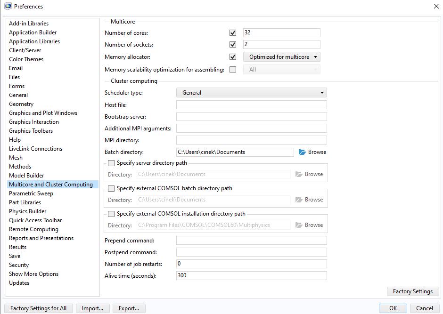Open the Memory allocator dropdown

pyautogui.click(x=281, y=57)
